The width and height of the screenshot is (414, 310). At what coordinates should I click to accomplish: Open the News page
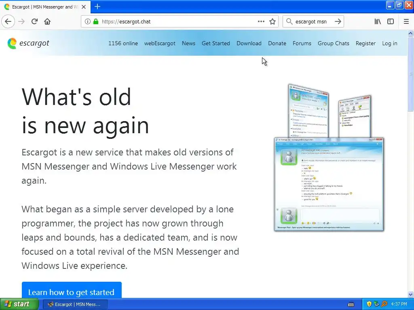click(188, 43)
